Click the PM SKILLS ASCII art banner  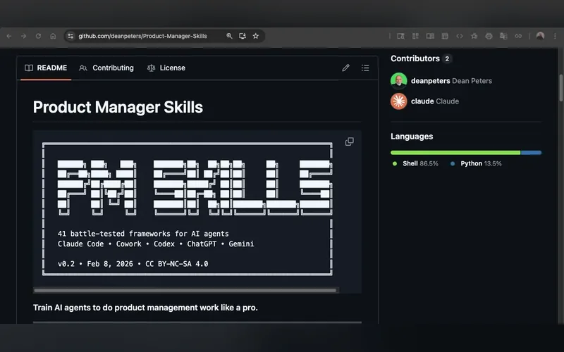coord(195,187)
